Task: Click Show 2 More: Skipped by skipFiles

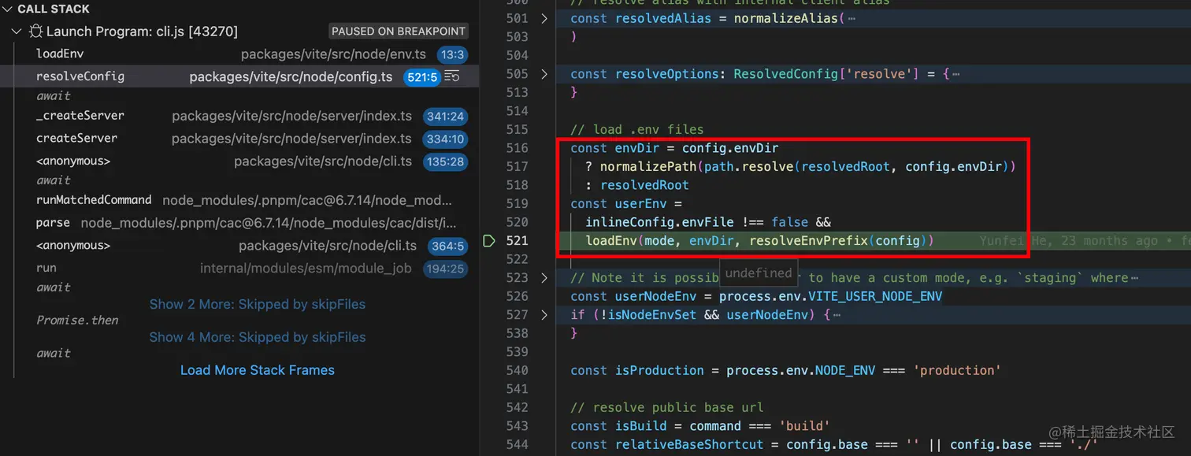Action: [x=258, y=304]
